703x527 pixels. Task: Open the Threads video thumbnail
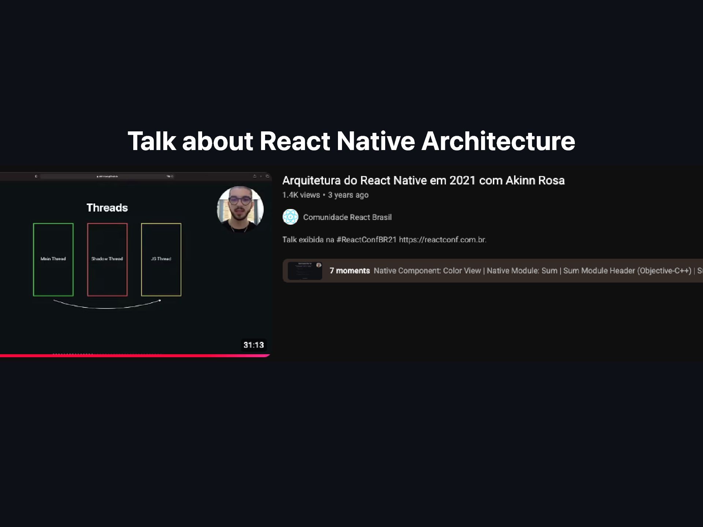point(135,264)
